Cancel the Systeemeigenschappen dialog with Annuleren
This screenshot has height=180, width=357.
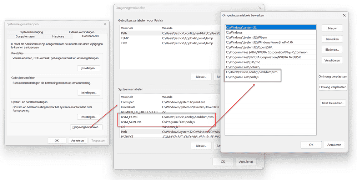click(77, 140)
